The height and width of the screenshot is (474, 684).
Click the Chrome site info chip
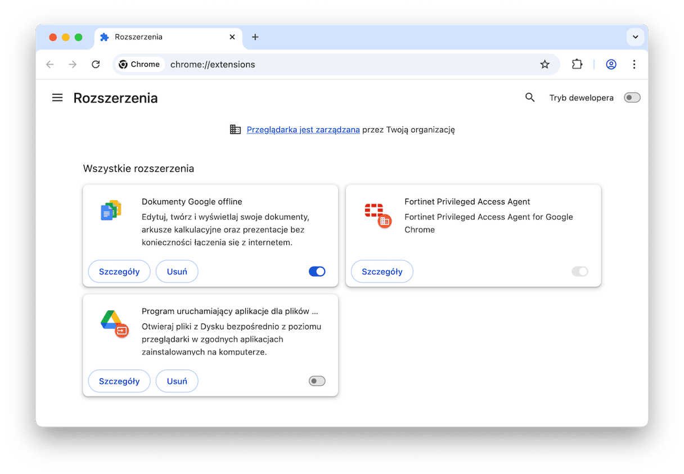coord(139,65)
